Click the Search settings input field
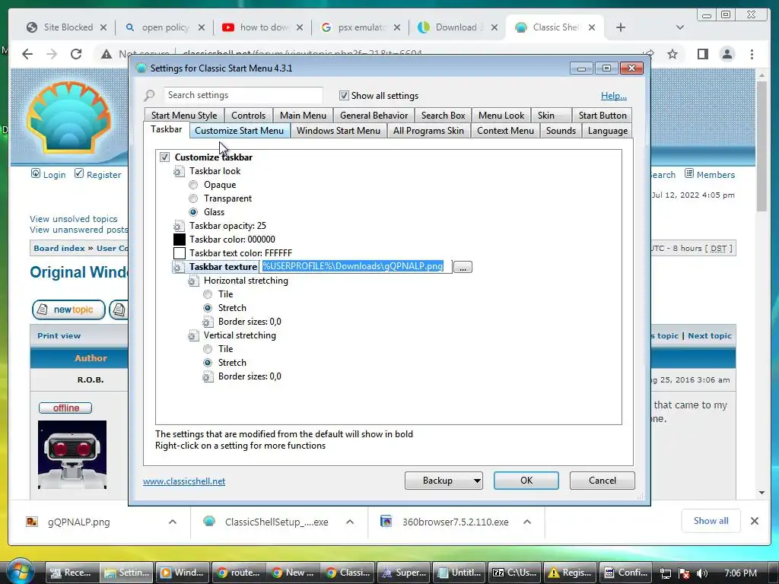The image size is (779, 584). 243,95
